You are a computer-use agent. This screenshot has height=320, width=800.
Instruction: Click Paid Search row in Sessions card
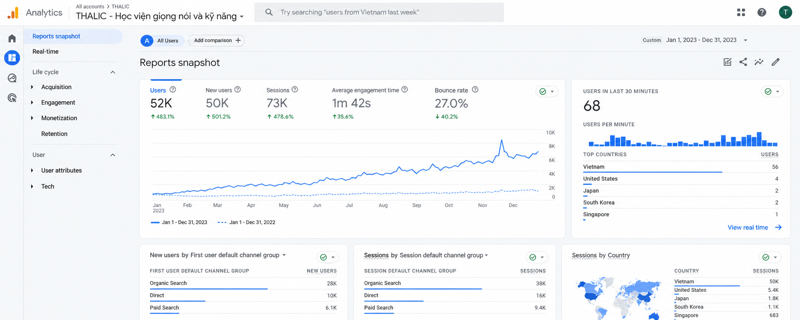[x=455, y=307]
